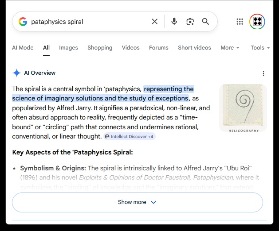Open AI Overview three-dot options menu
The width and height of the screenshot is (279, 231).
[x=263, y=73]
